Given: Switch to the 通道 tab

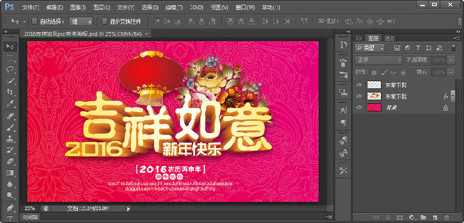Looking at the screenshot, I should [389, 38].
